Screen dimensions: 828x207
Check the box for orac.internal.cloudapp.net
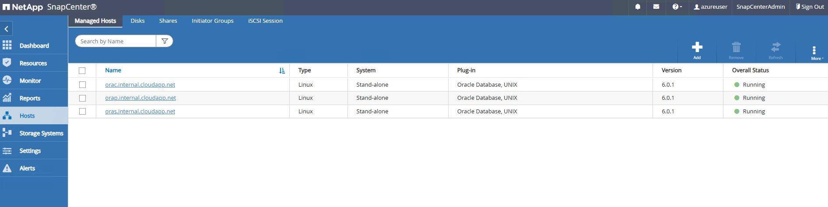82,85
